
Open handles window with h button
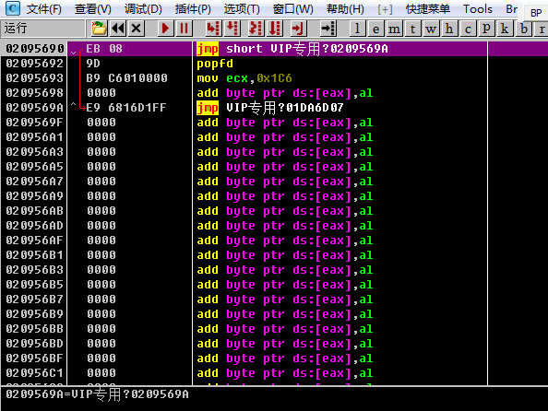(449, 29)
